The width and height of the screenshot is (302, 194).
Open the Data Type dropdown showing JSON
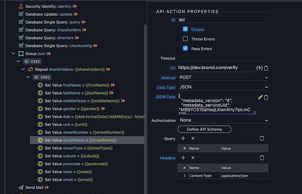(223, 87)
